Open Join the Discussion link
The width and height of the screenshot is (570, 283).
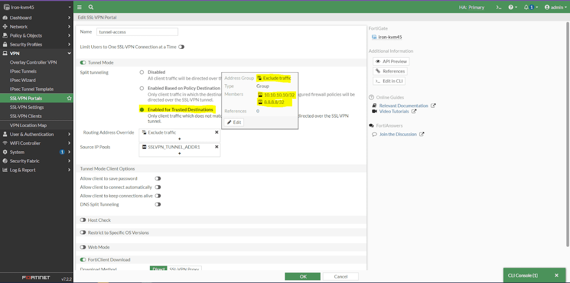click(398, 134)
